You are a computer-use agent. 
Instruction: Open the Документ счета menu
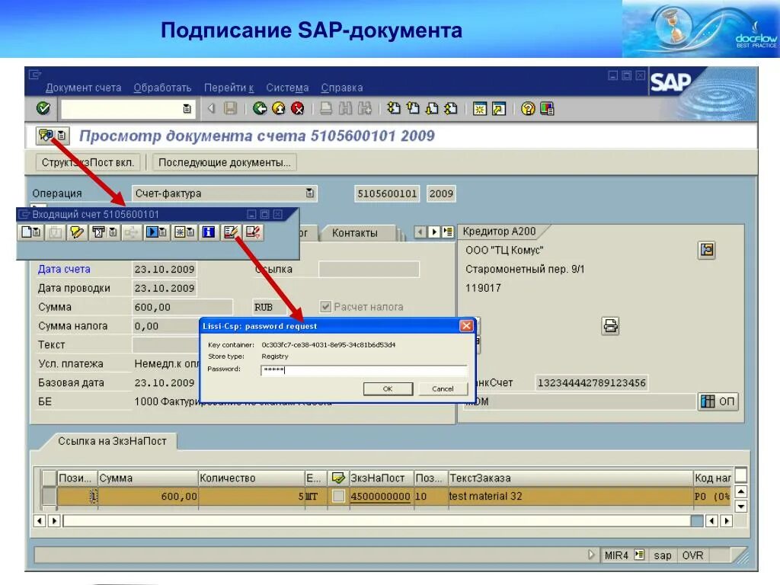click(84, 88)
